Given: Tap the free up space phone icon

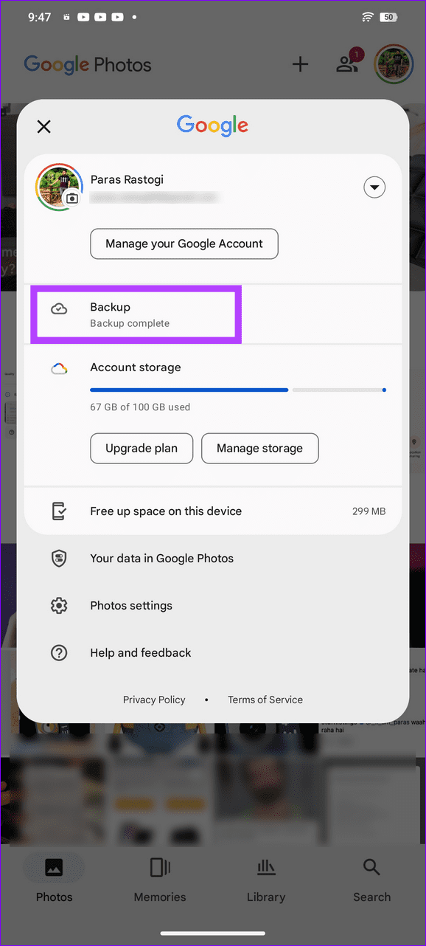Looking at the screenshot, I should (59, 511).
